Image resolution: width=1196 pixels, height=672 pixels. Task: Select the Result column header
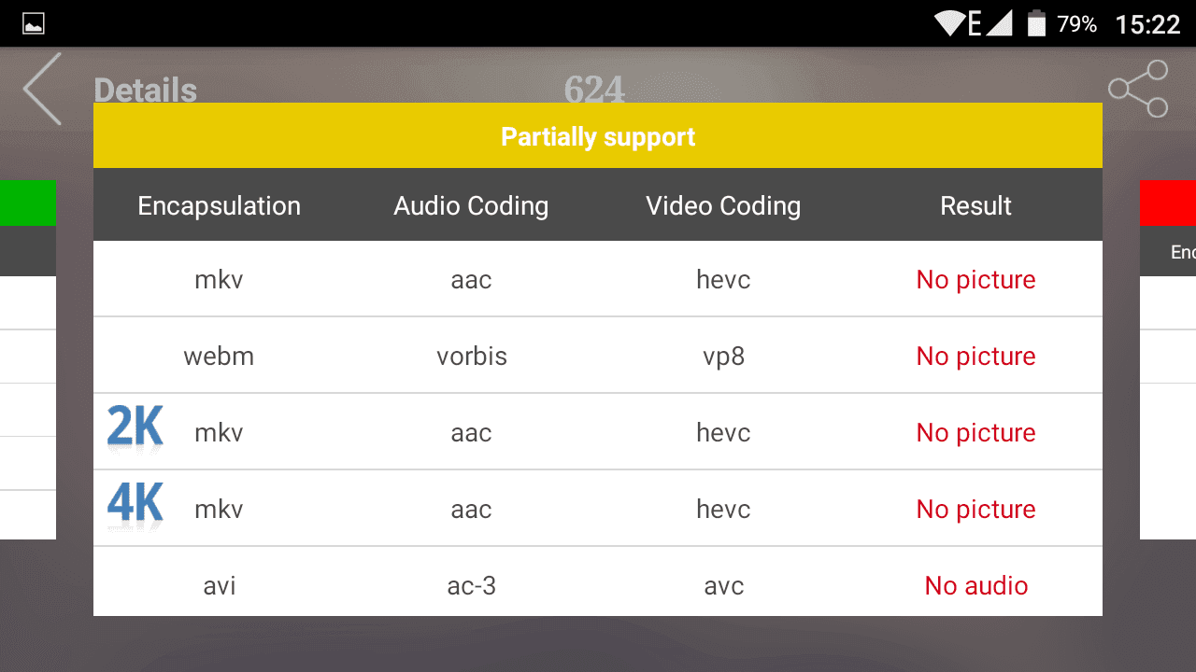click(x=975, y=206)
